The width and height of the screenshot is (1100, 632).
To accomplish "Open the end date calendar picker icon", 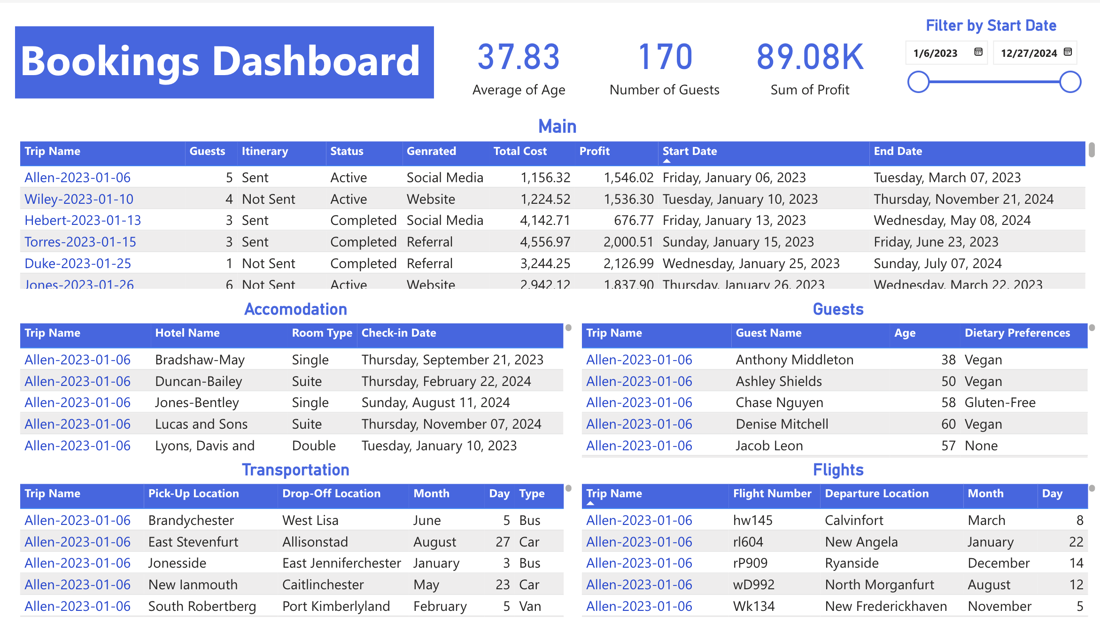I will [1068, 52].
